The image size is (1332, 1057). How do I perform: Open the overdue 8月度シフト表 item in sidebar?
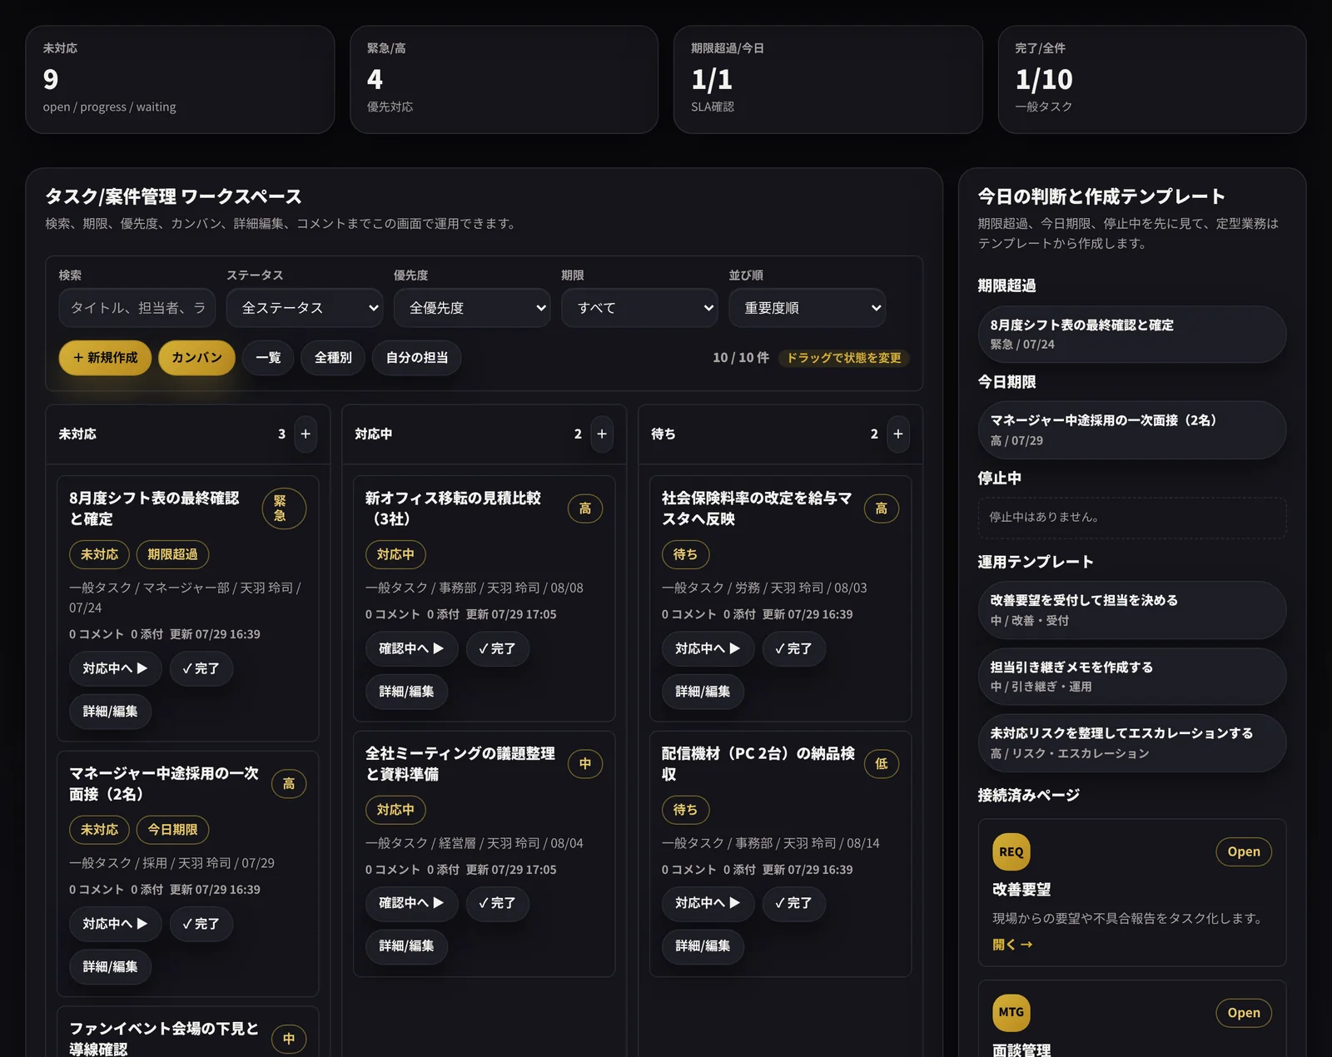click(x=1132, y=334)
